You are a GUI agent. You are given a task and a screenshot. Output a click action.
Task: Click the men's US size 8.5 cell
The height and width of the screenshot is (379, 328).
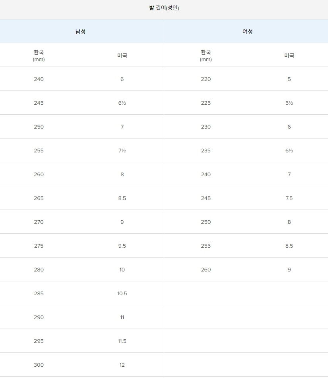tap(122, 198)
